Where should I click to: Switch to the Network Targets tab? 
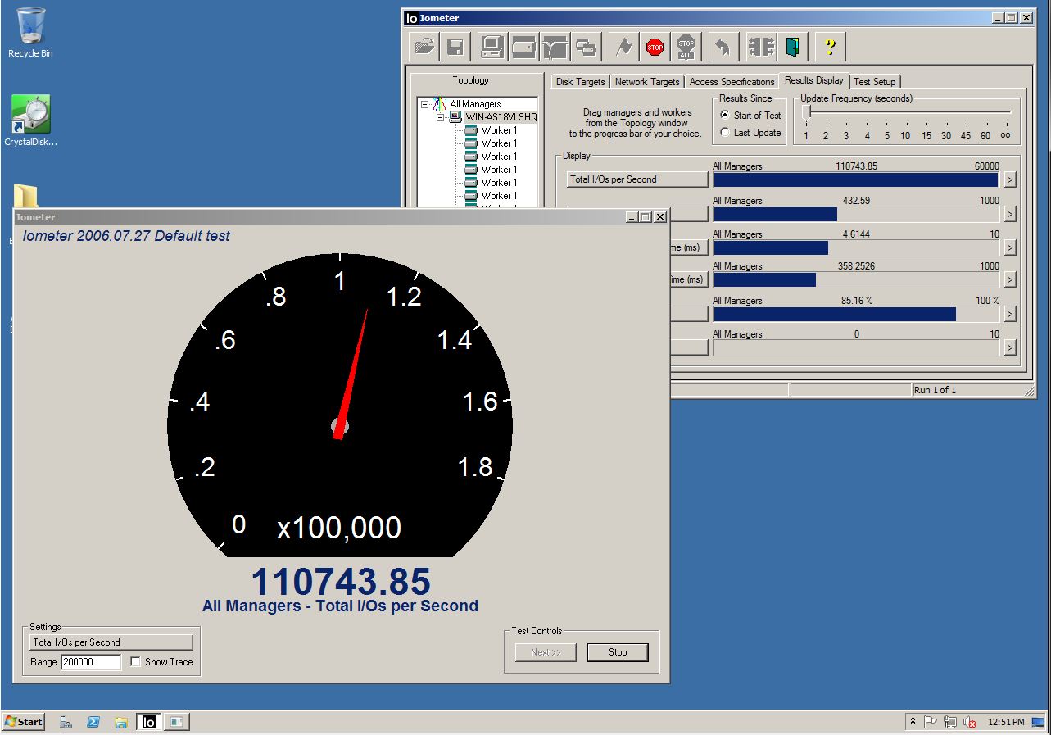click(x=647, y=82)
